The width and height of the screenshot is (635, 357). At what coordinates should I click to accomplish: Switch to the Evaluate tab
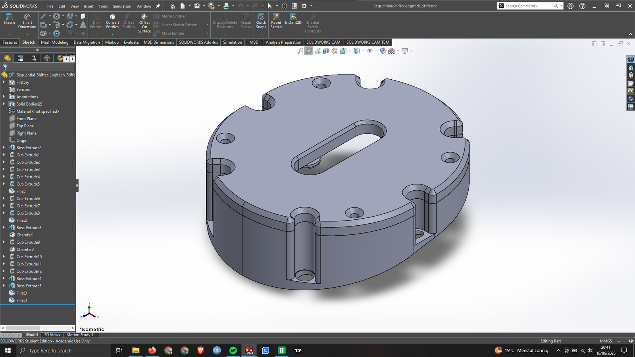(131, 42)
